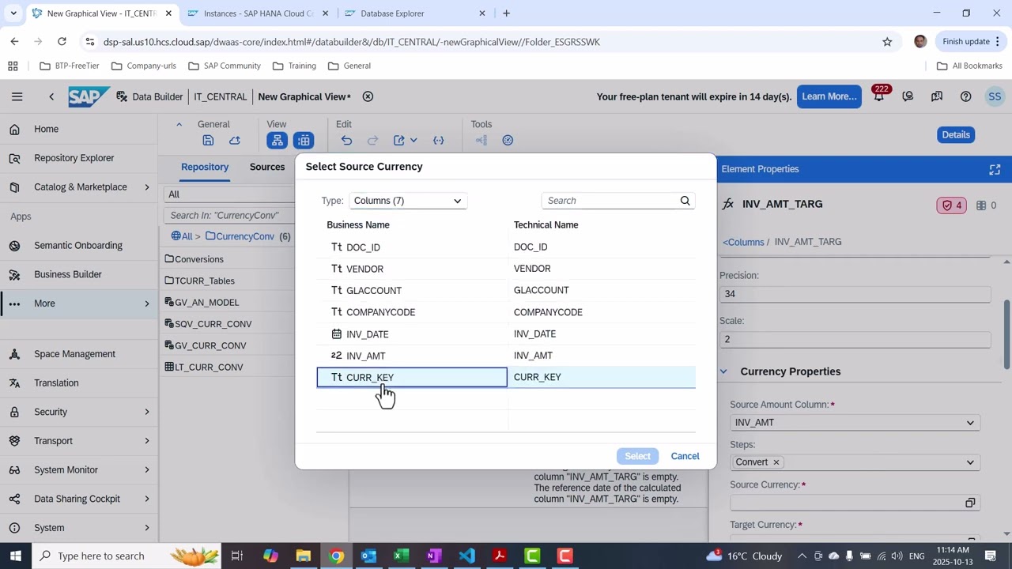Click the Precision field showing 34
1012x569 pixels.
click(x=855, y=293)
